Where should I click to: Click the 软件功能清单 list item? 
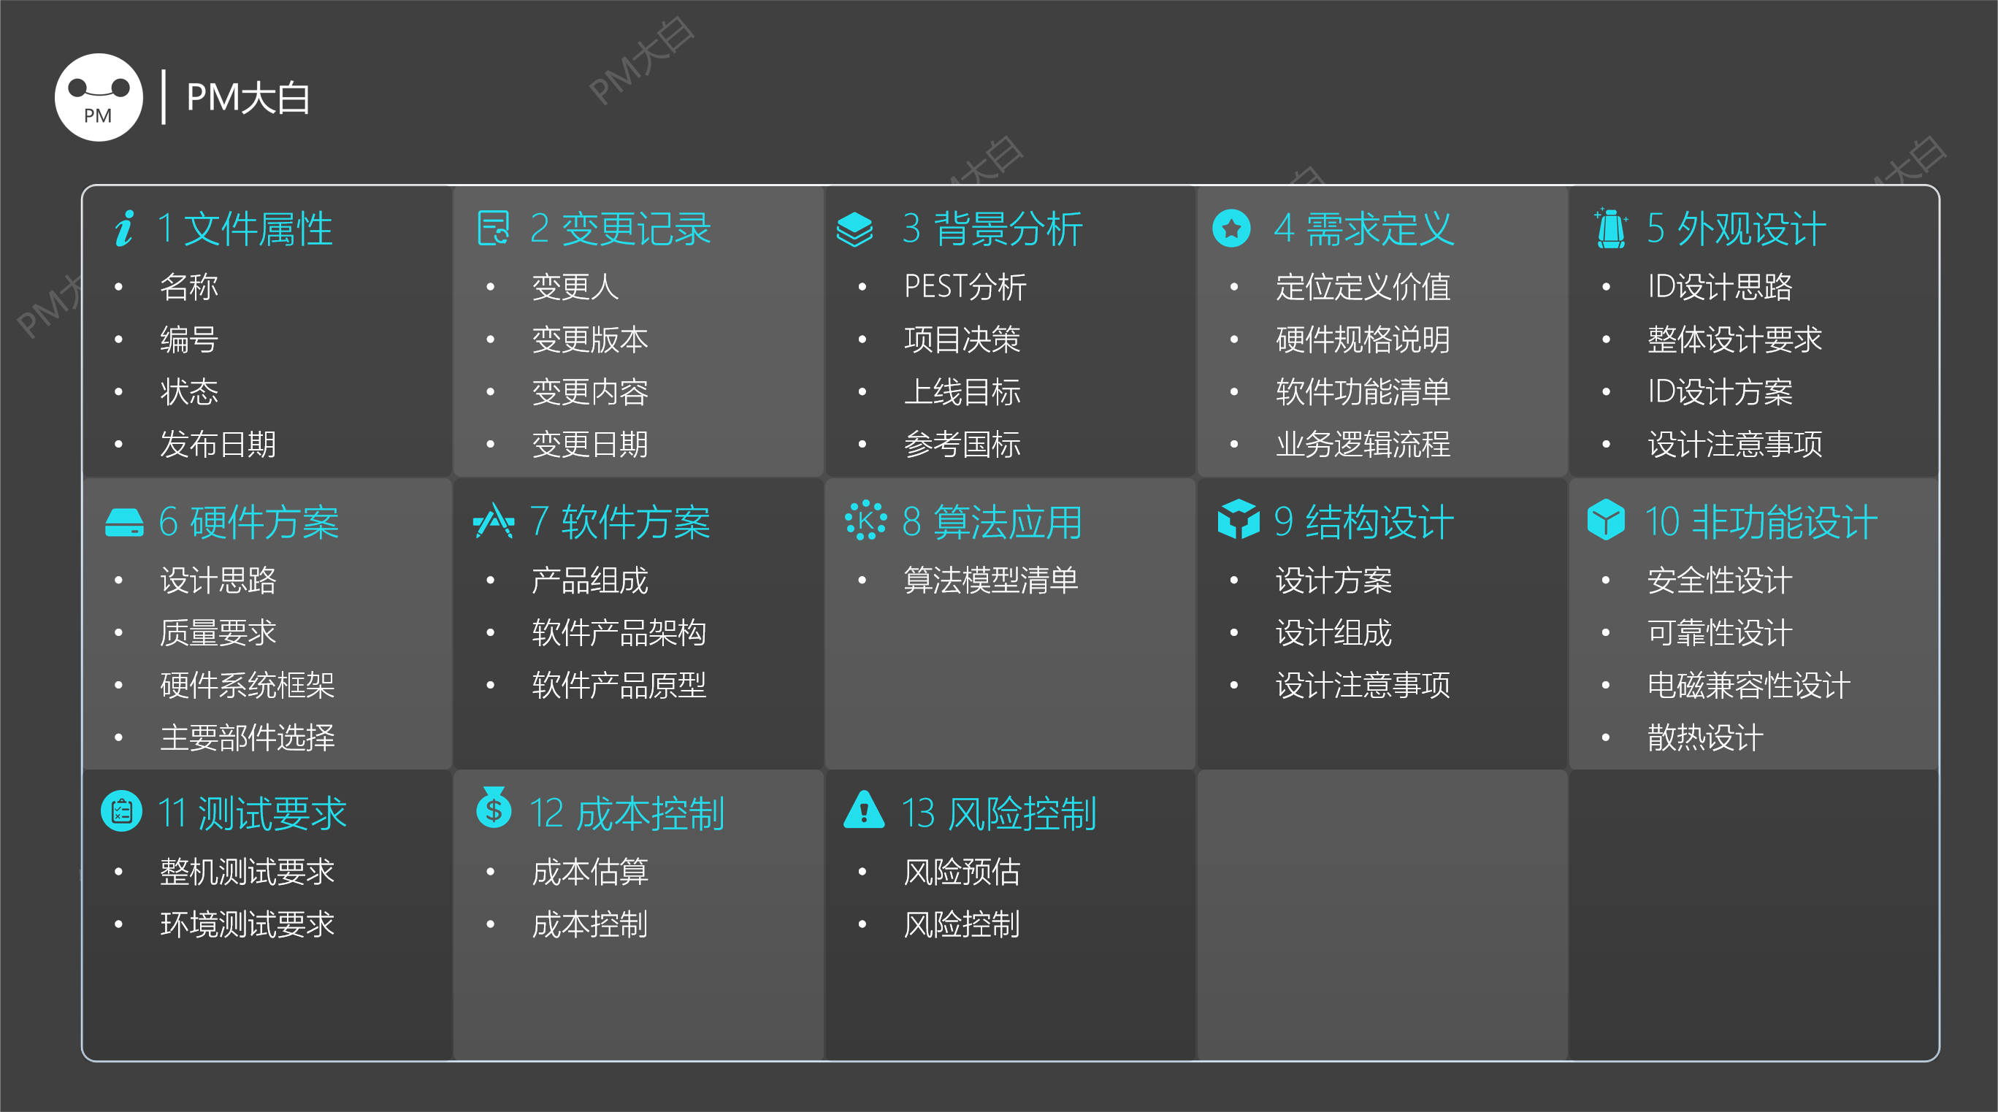[x=1363, y=391]
